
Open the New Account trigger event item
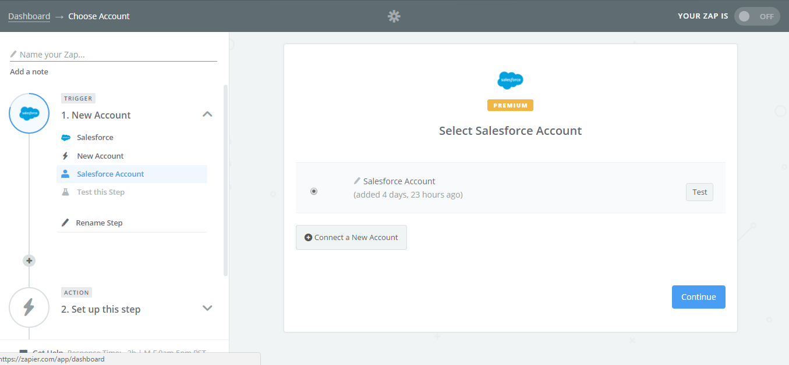pos(100,156)
